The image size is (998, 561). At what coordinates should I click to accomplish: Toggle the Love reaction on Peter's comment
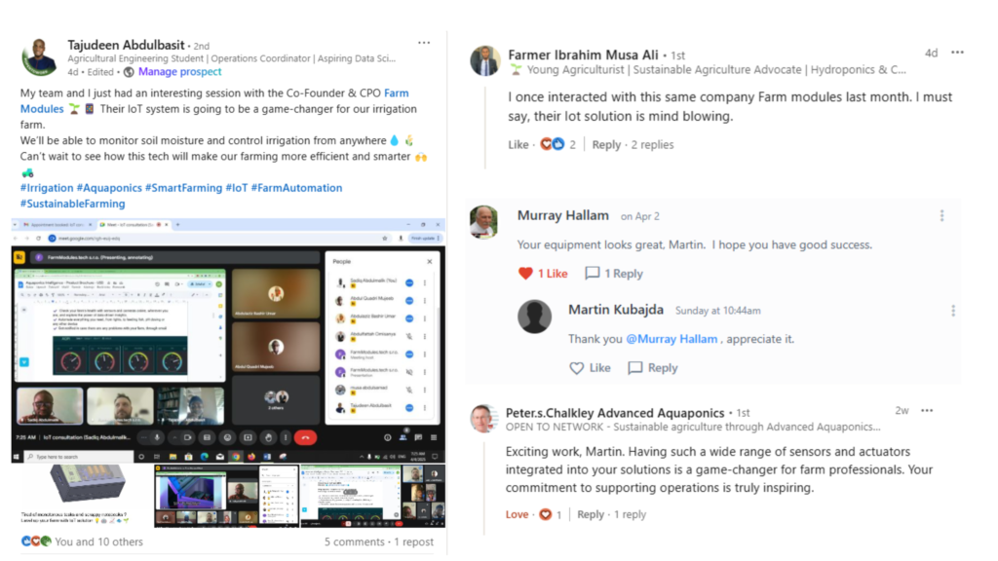(517, 514)
